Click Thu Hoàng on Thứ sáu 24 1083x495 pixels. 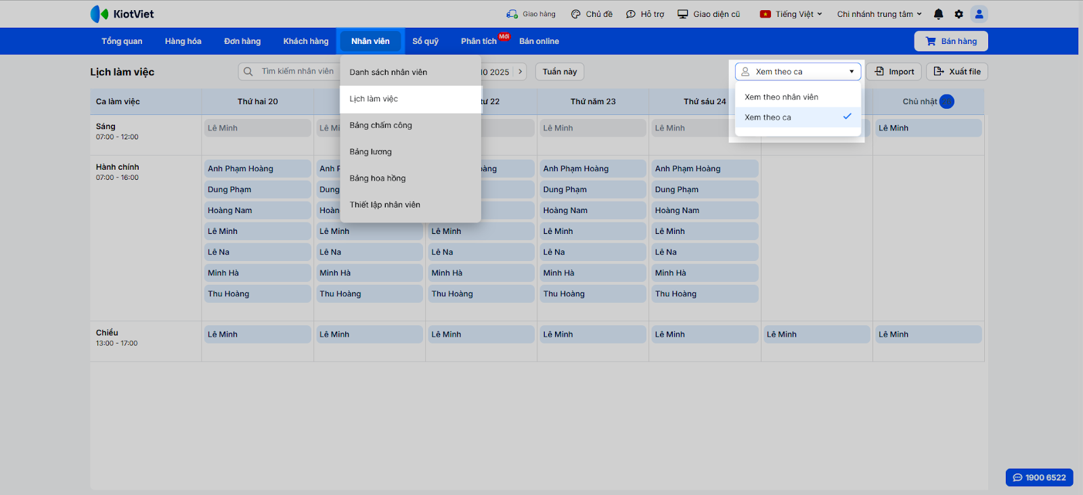point(705,294)
